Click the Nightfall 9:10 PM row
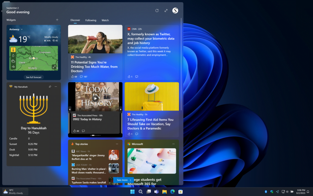This screenshot has height=196, width=313. (23, 155)
